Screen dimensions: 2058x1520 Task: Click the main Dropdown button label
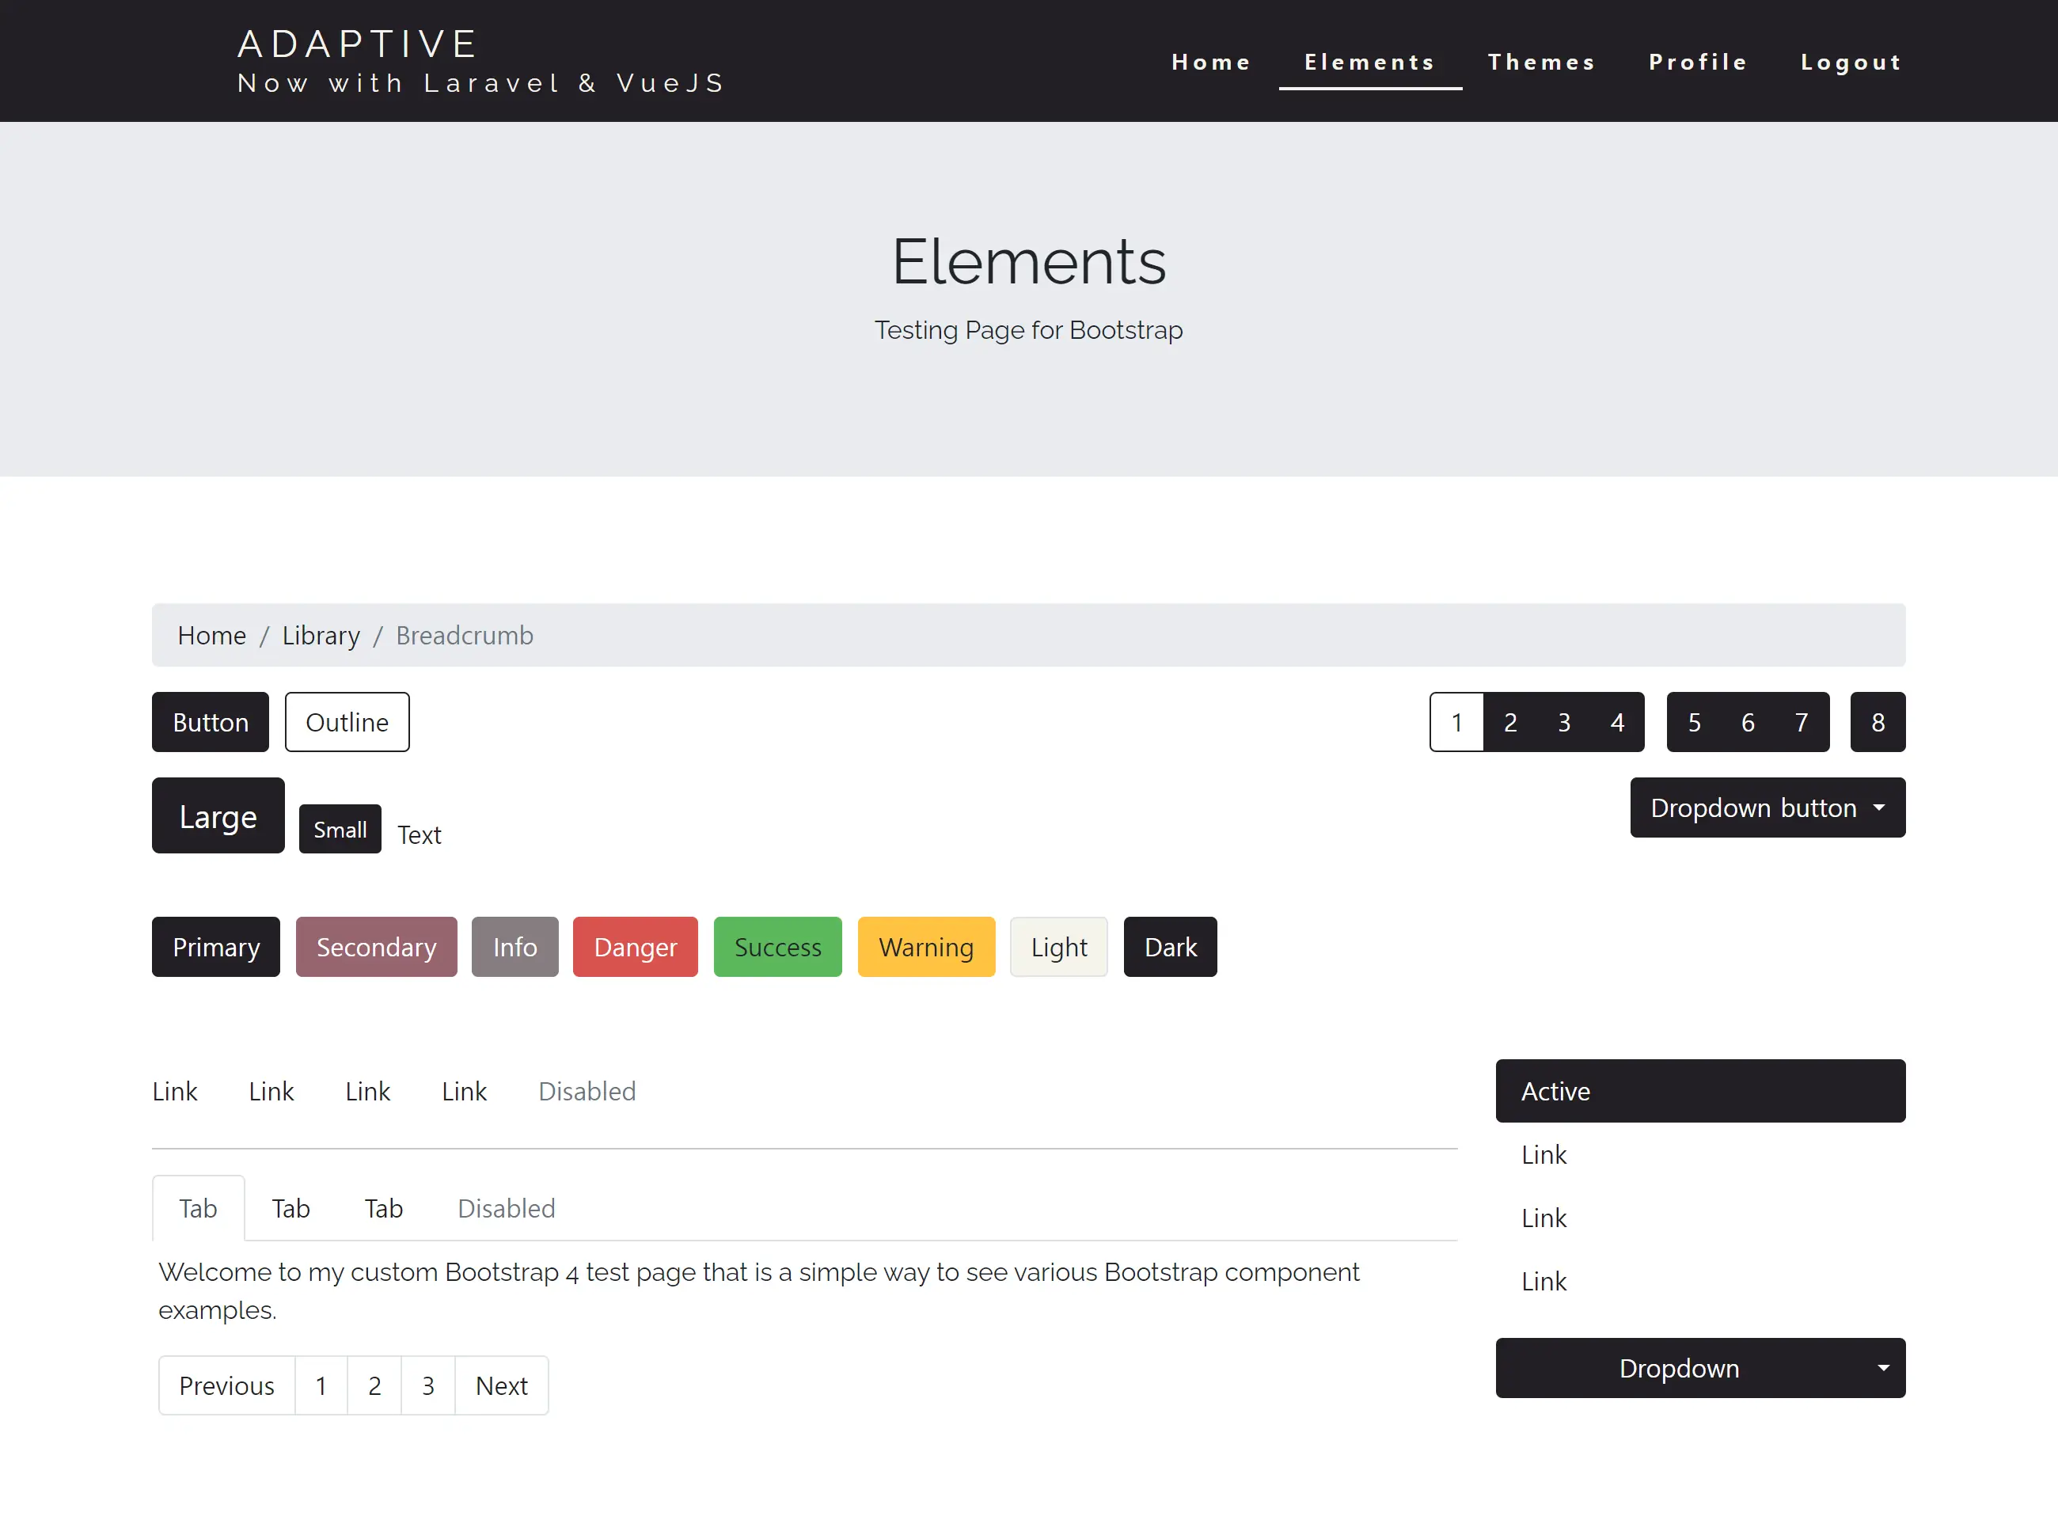click(x=1678, y=1368)
